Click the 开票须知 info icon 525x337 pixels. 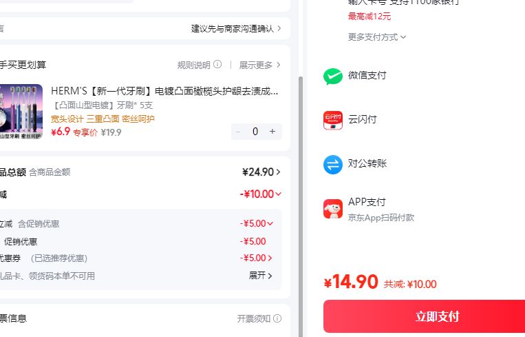(x=277, y=318)
